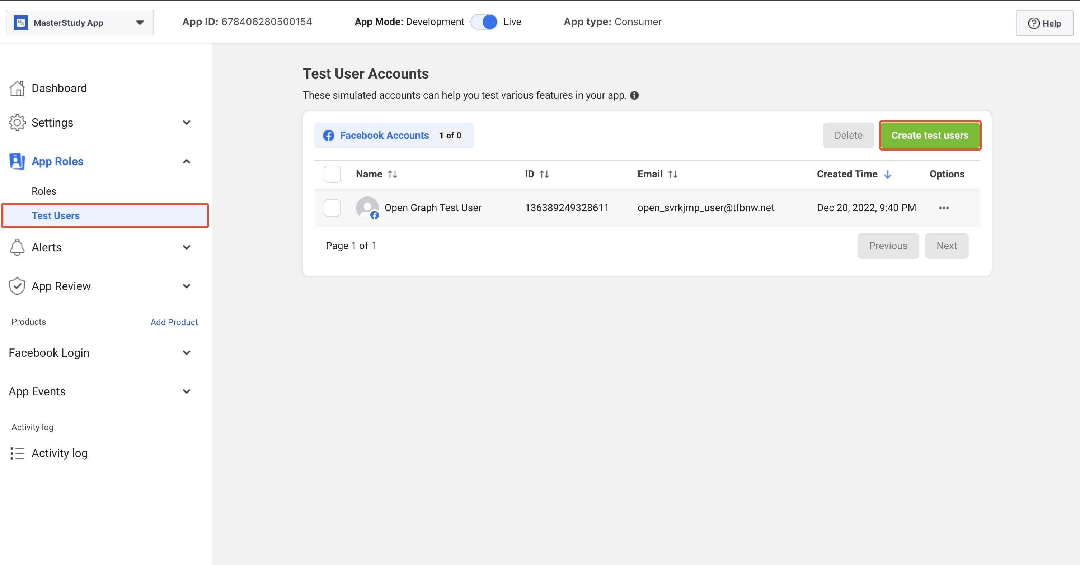1080x565 pixels.
Task: Open the Roles submenu item
Action: coord(44,191)
